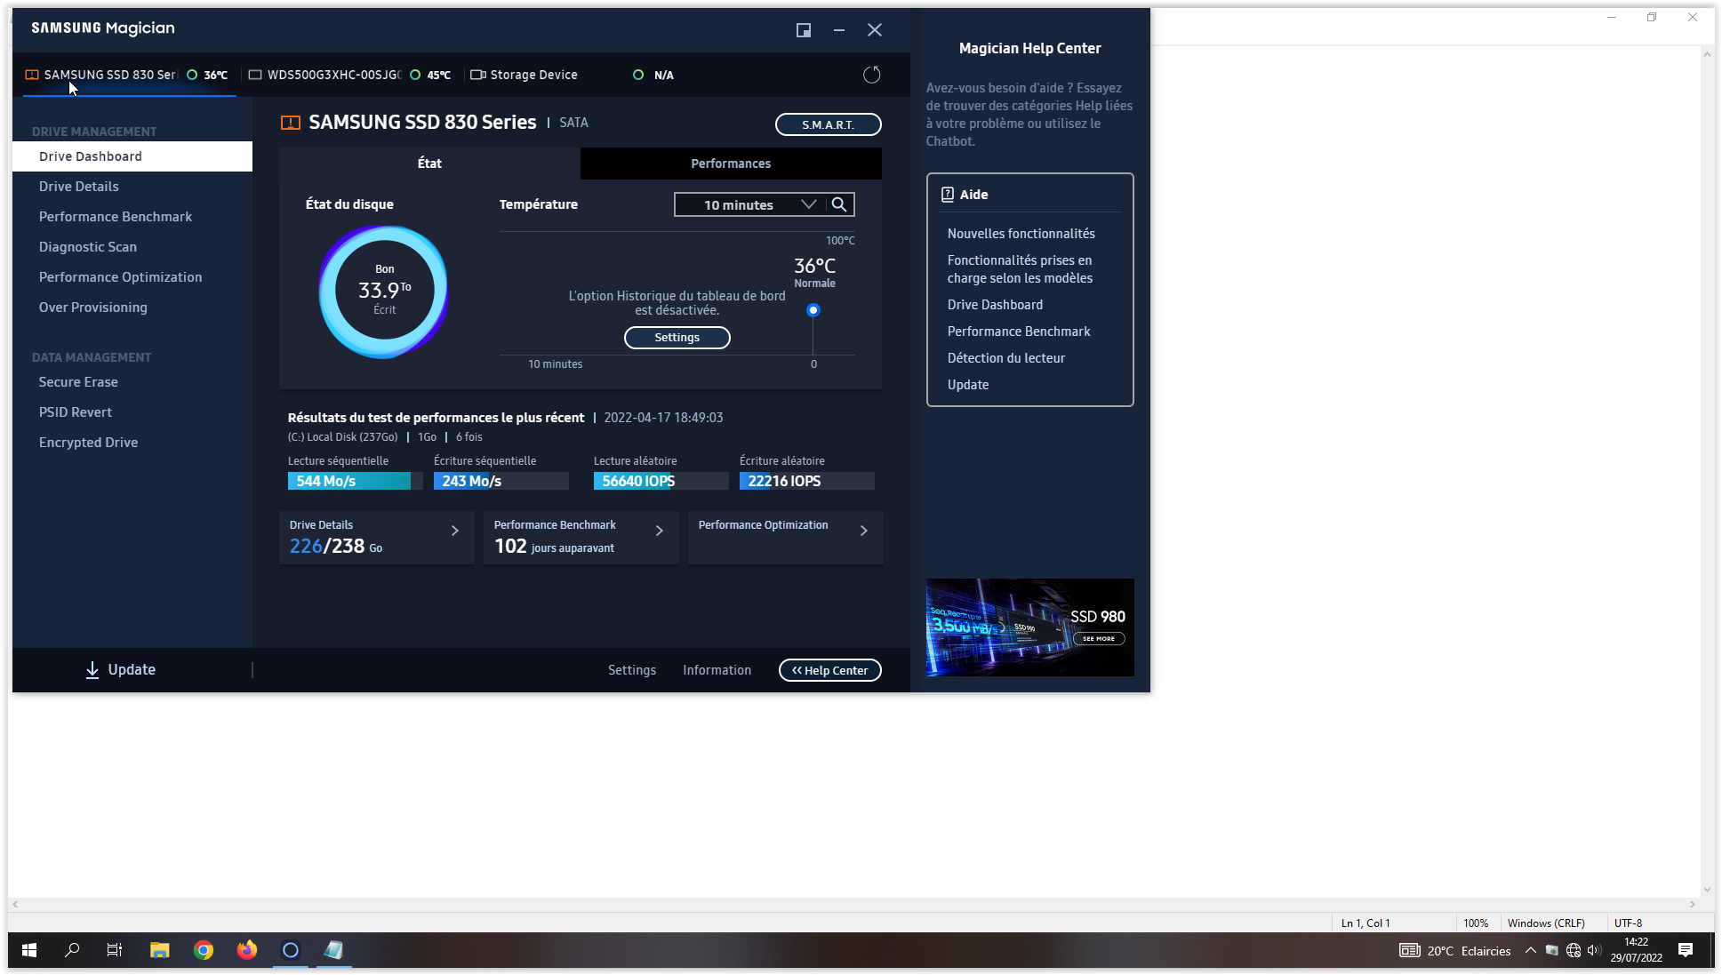Image resolution: width=1722 pixels, height=975 pixels.
Task: Click the mini-mode window icon
Action: pyautogui.click(x=804, y=30)
